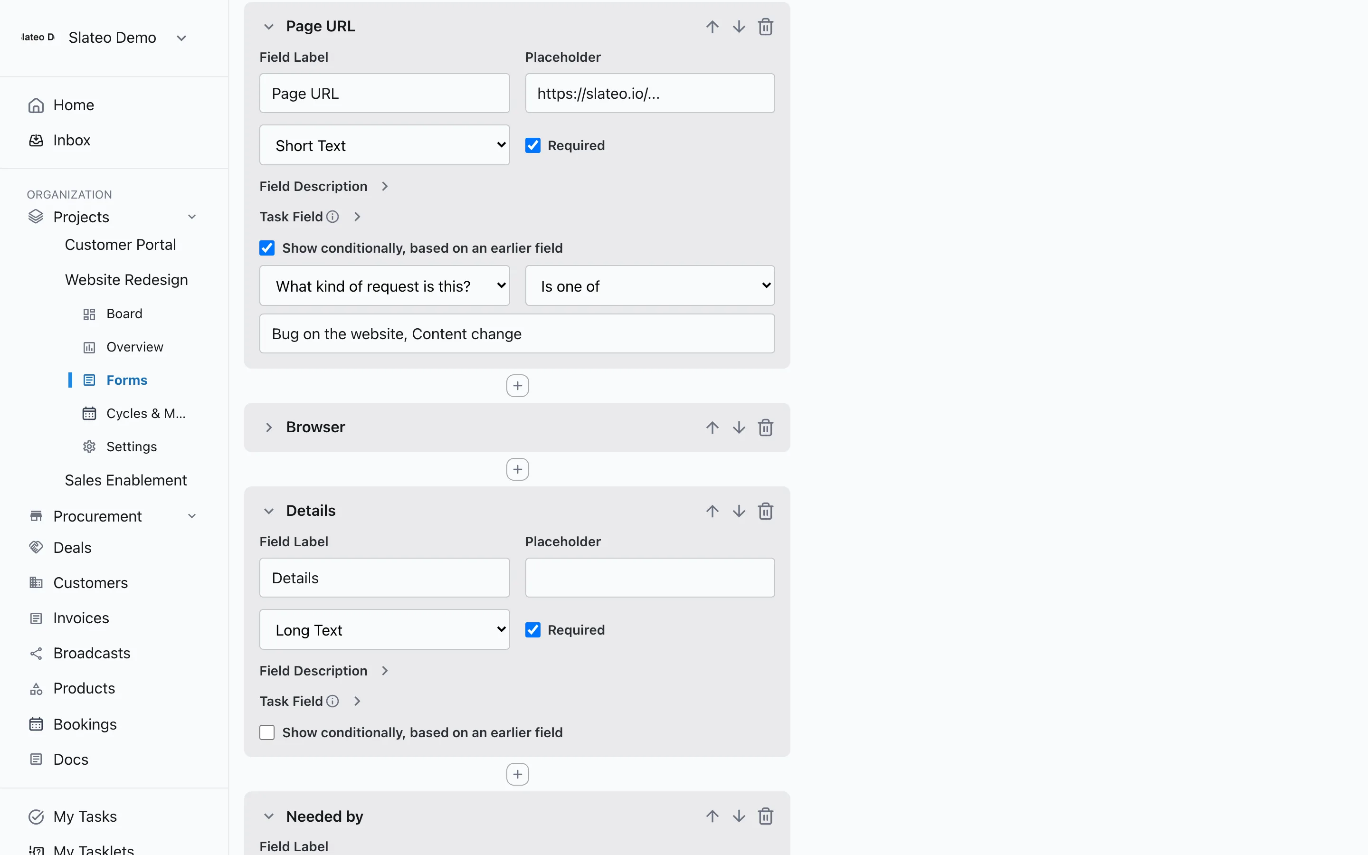1368x855 pixels.
Task: Add a field below Page URL
Action: point(517,386)
